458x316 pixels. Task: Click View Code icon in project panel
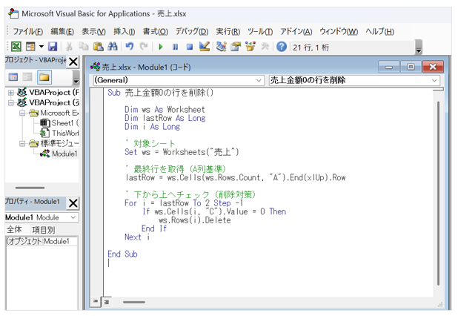pos(13,77)
